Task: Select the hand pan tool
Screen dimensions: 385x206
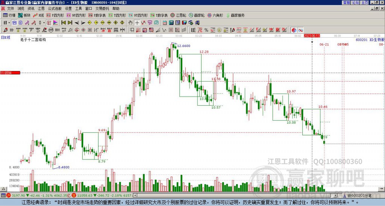Action: tap(130, 23)
